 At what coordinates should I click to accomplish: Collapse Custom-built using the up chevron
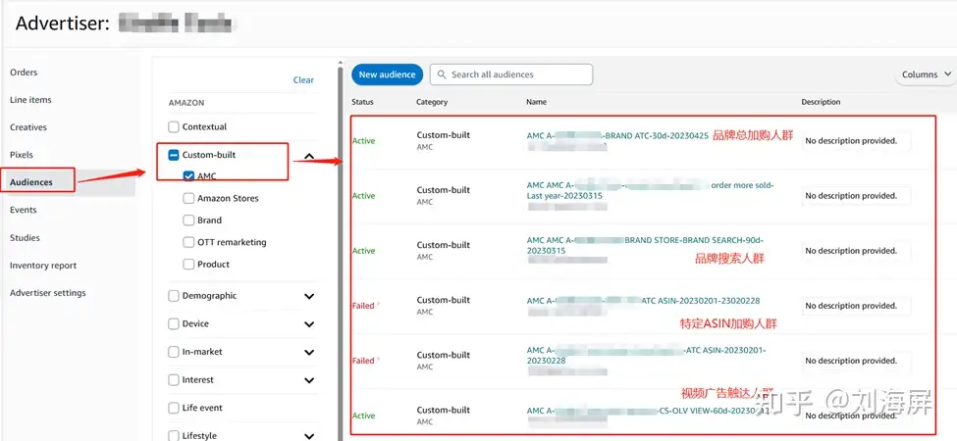coord(309,156)
